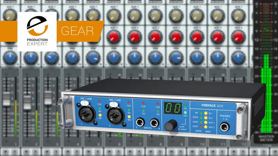Mute mixer channel 12
278x156 pixels.
click(234, 151)
